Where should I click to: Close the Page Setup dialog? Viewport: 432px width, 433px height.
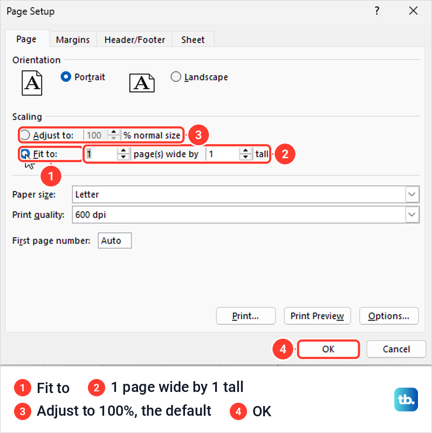click(413, 11)
